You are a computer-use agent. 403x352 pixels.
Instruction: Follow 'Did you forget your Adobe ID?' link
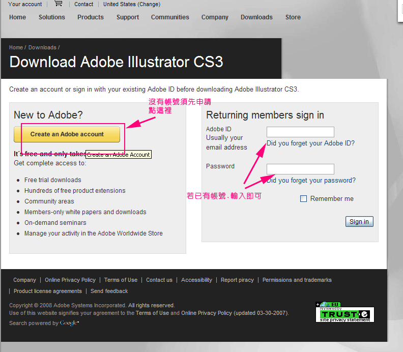tap(310, 143)
